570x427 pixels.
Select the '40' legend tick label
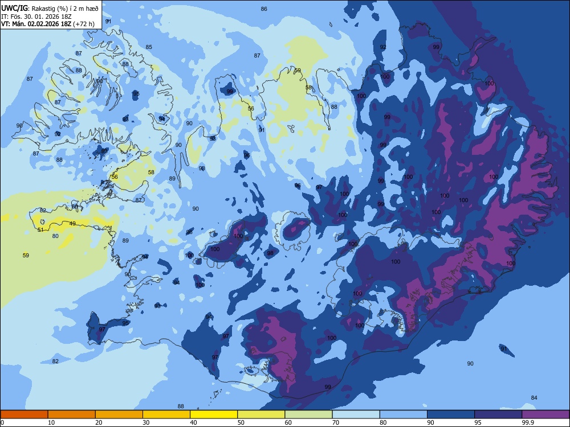click(x=193, y=422)
